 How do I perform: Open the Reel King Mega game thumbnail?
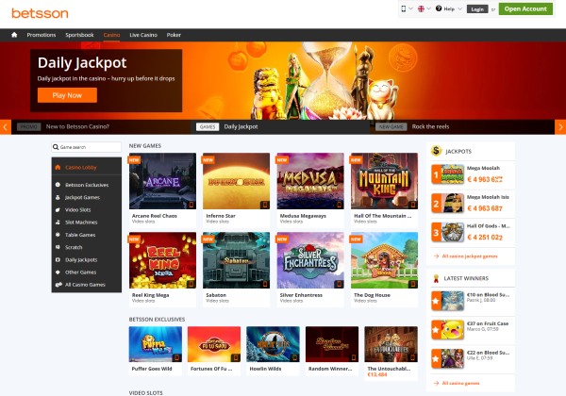(163, 260)
